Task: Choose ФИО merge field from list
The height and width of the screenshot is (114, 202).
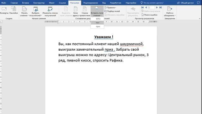Action: [98, 19]
